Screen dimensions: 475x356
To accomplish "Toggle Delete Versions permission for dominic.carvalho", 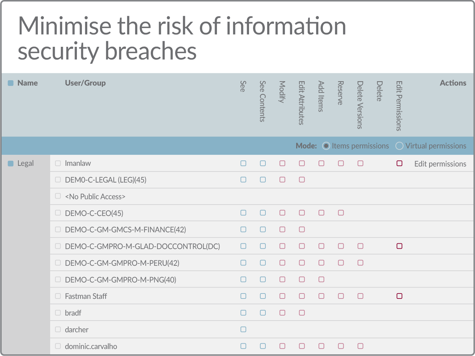I will [360, 346].
